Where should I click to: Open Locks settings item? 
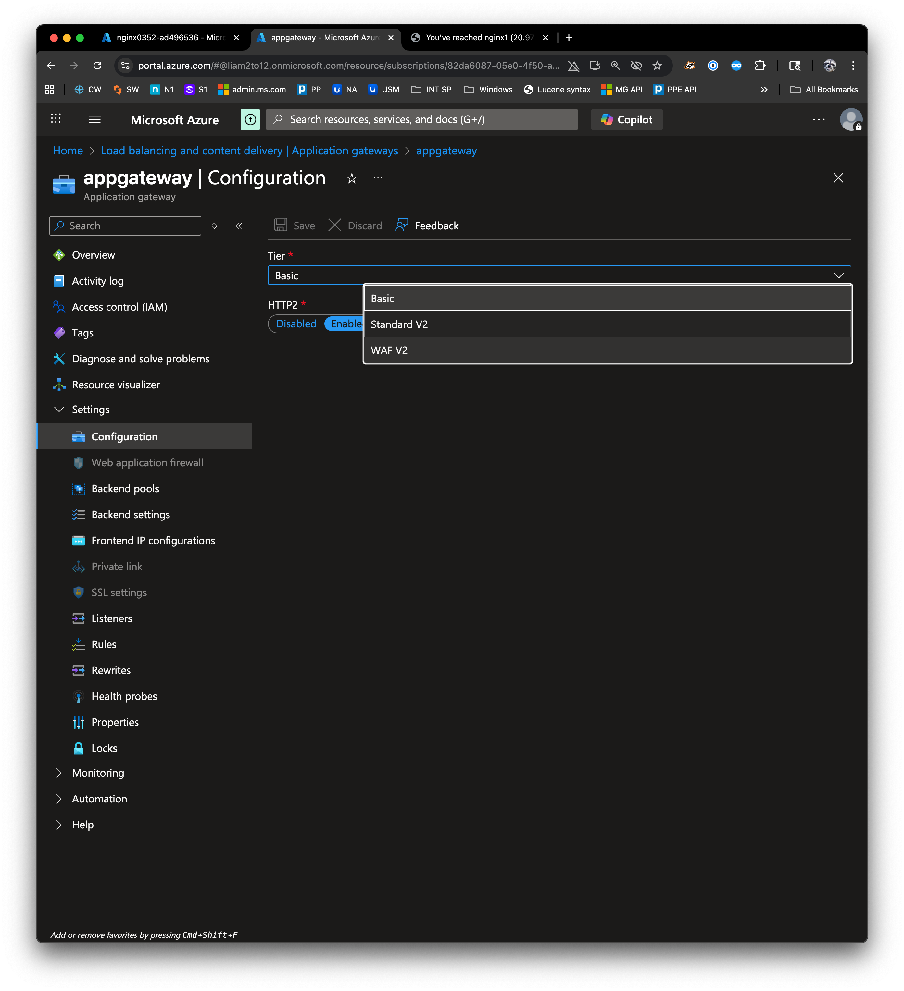(104, 748)
